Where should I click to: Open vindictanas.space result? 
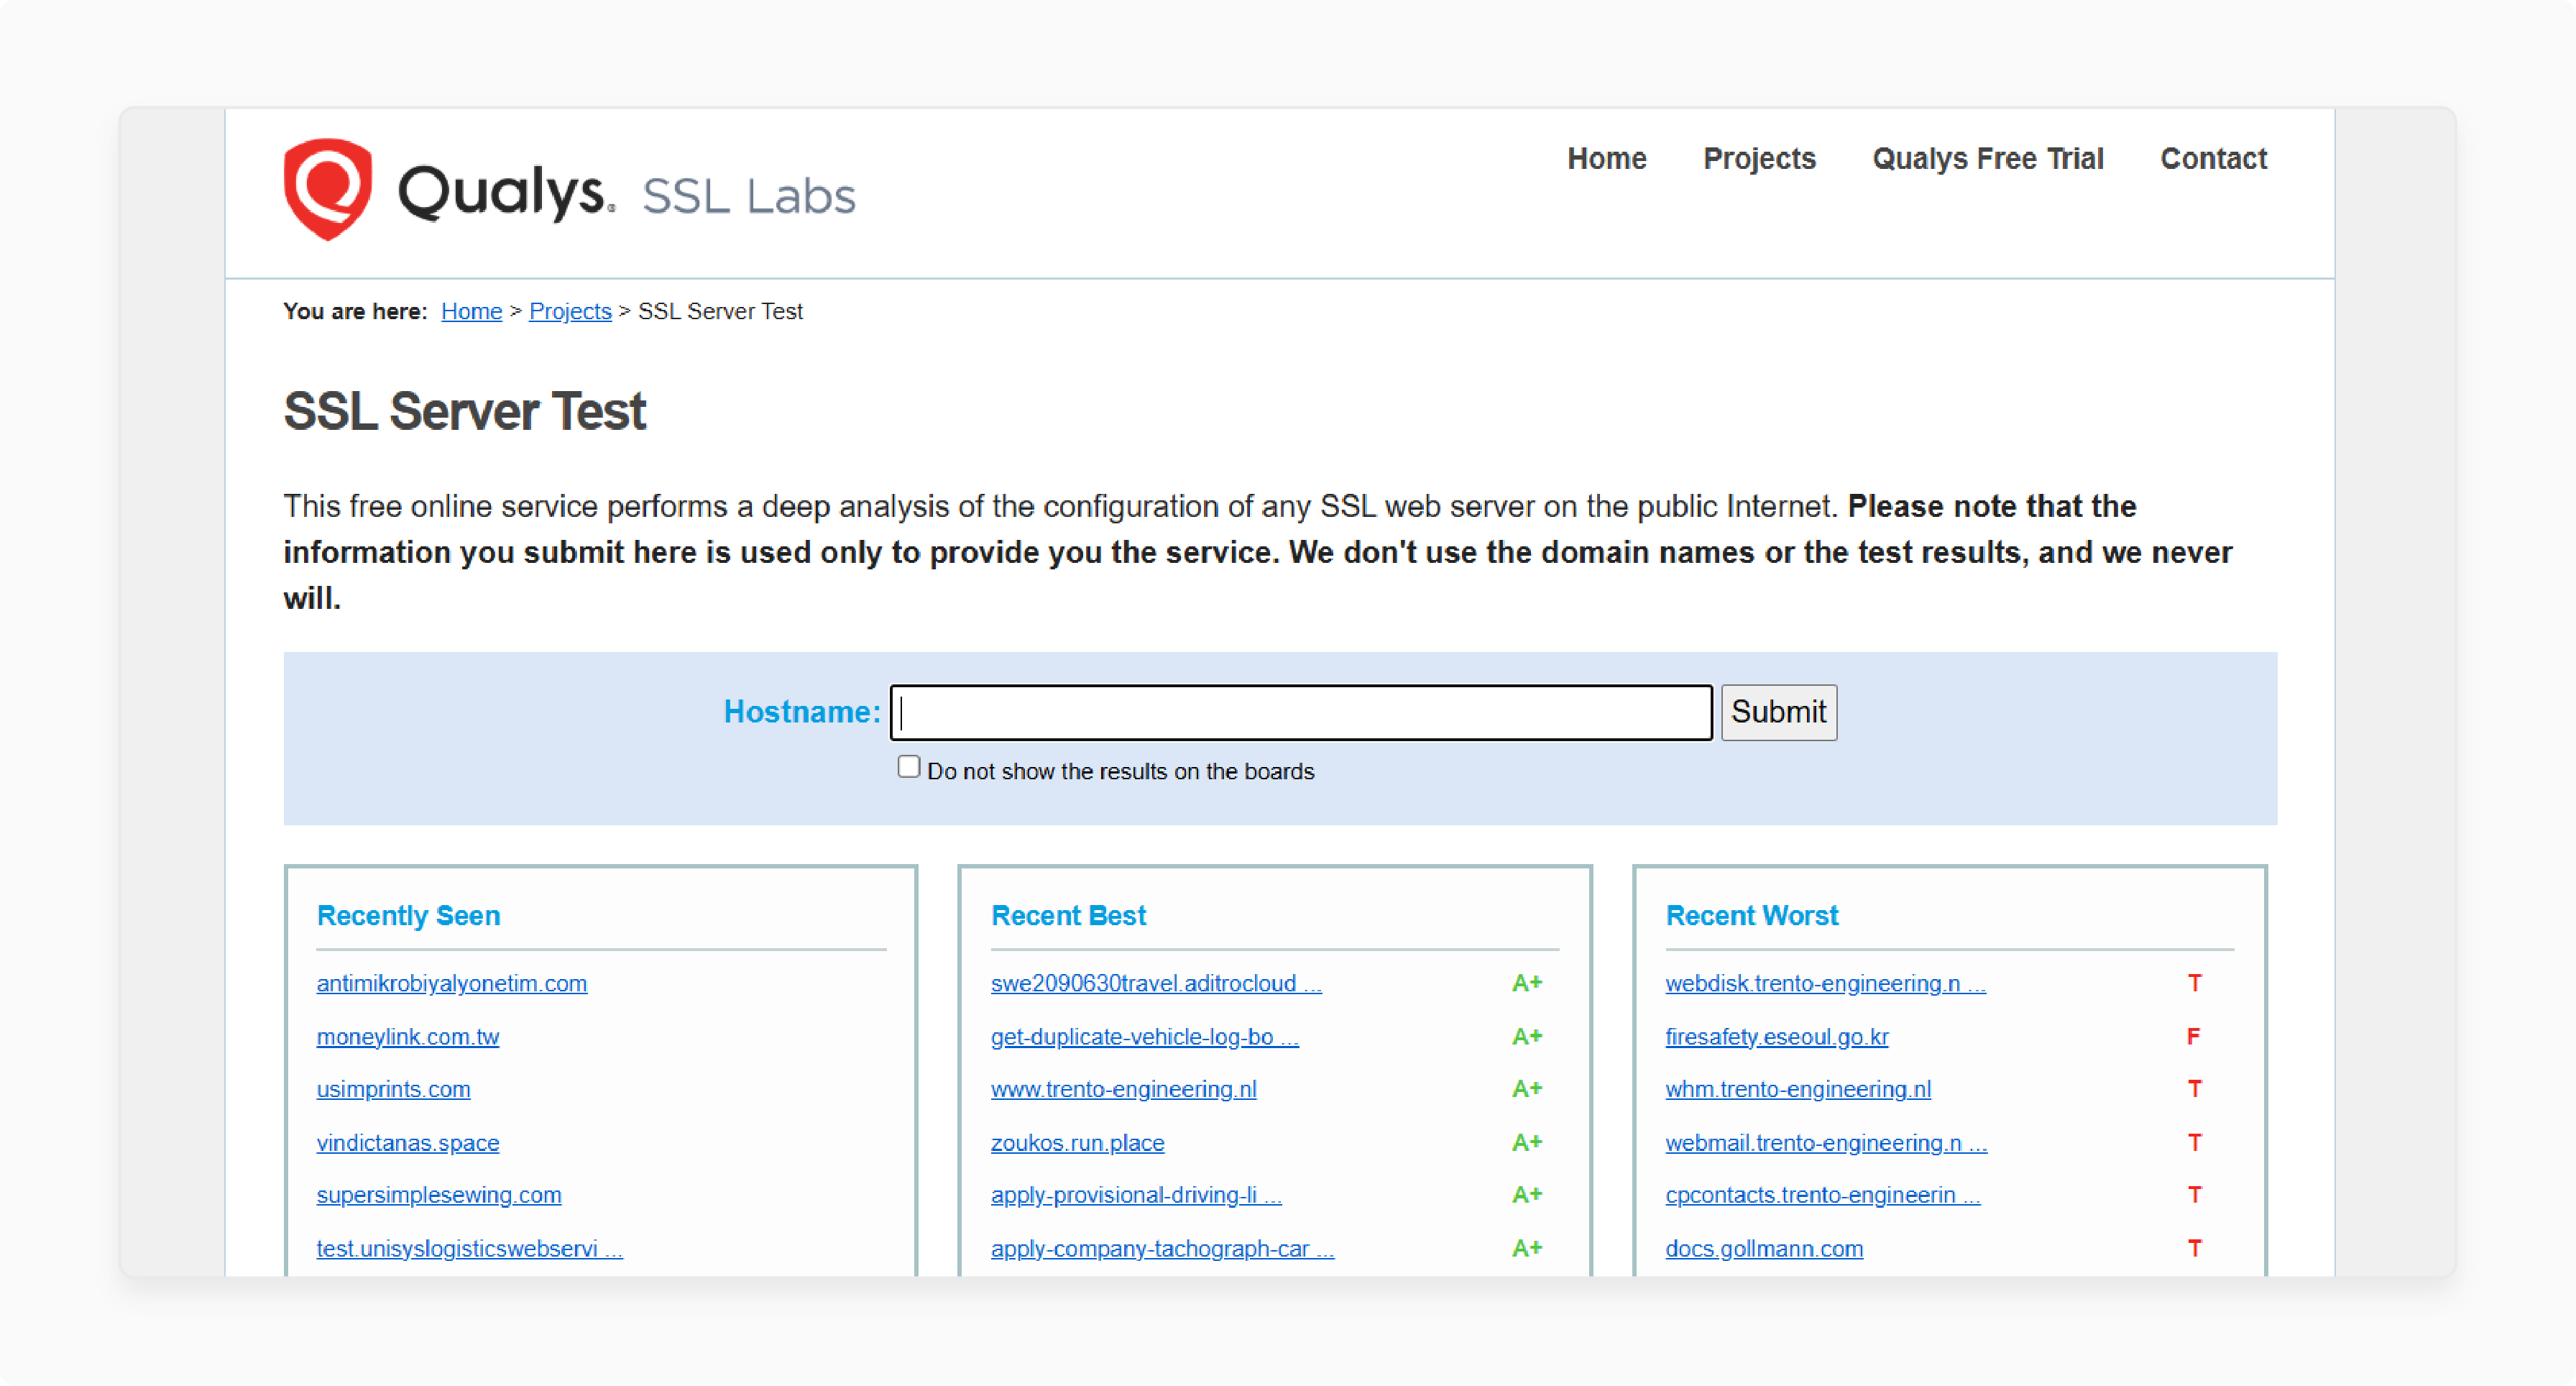(x=408, y=1142)
